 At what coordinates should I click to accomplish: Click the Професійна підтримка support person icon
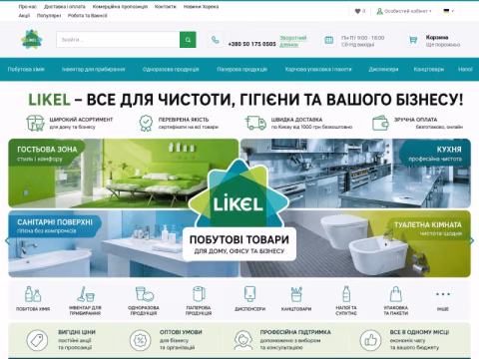pos(243,340)
